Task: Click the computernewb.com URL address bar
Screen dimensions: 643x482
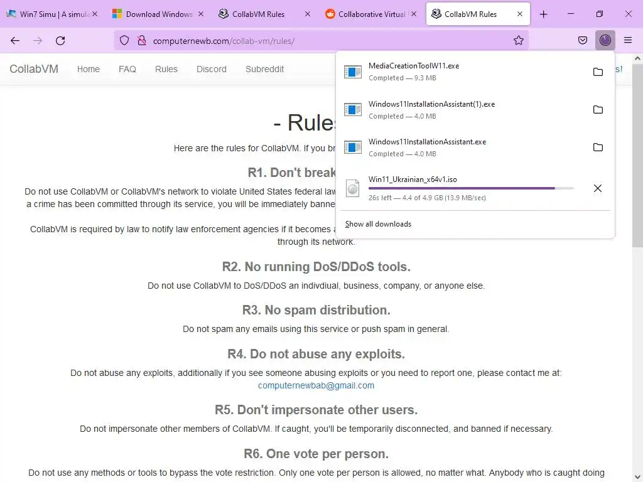Action: click(321, 41)
